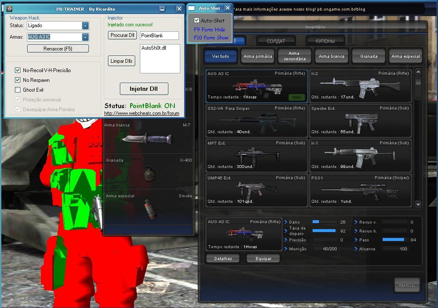Image resolution: width=438 pixels, height=308 pixels.
Task: Select the AUG A3 IC rifle in inventory list
Action: (x=256, y=86)
